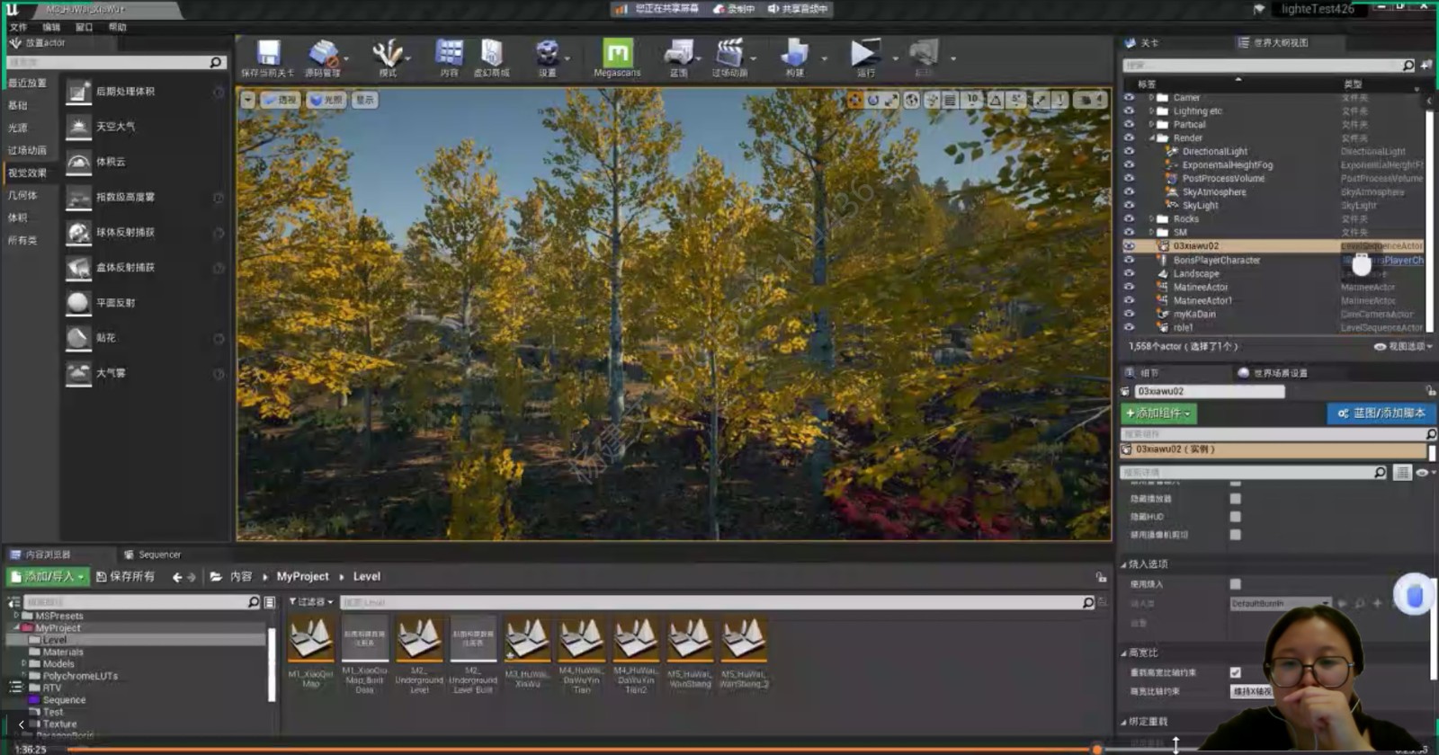Expand the Rocks folder in outliner

(x=1152, y=218)
